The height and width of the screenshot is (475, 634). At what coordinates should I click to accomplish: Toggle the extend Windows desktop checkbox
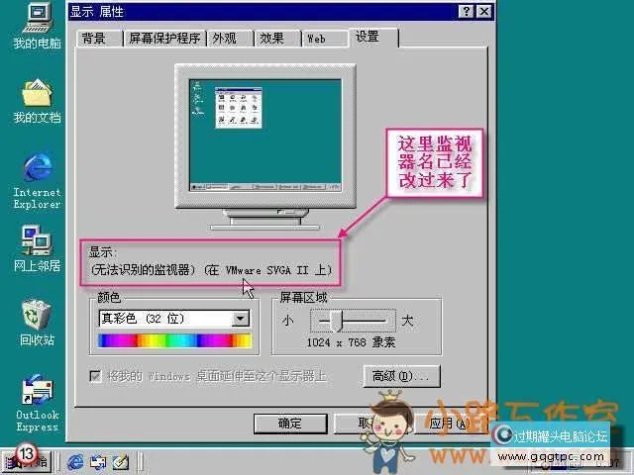[95, 376]
